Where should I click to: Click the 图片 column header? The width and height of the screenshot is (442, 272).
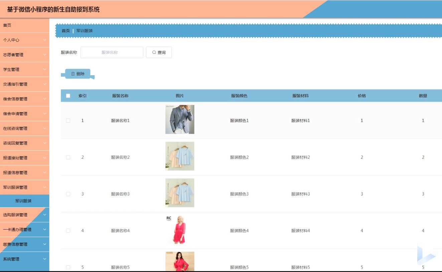pyautogui.click(x=180, y=96)
